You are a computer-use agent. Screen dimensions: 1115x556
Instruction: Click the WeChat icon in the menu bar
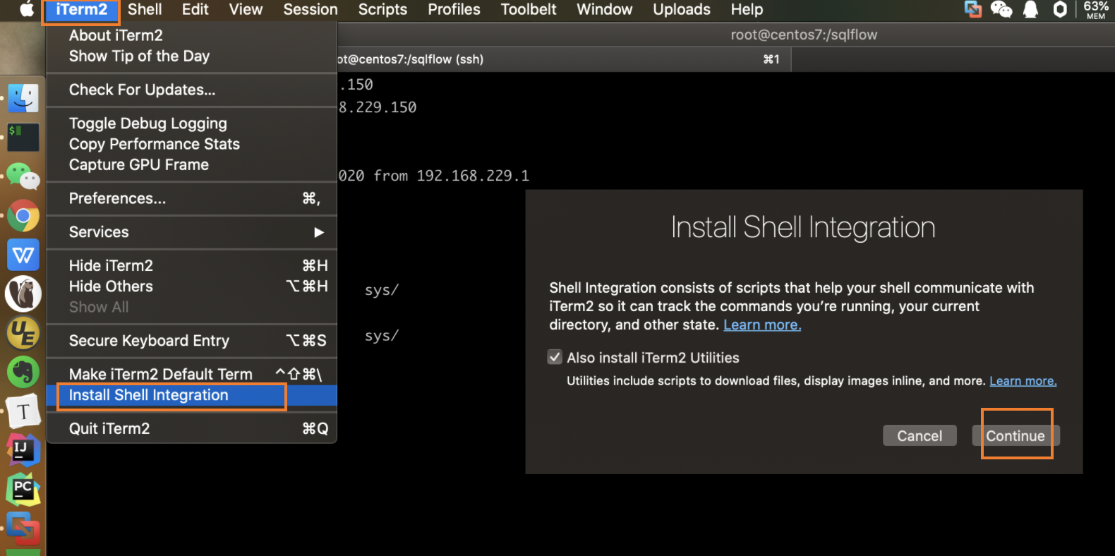click(x=1001, y=9)
